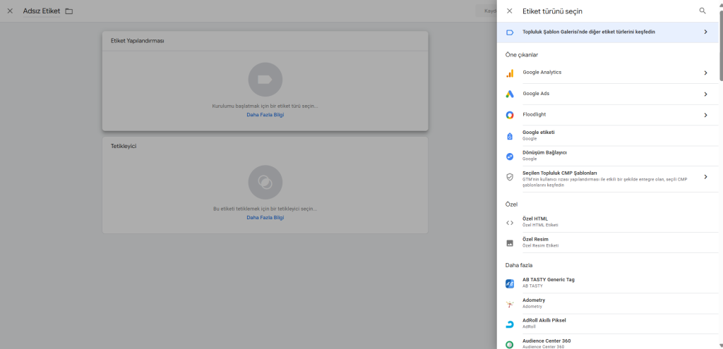Click the tag type panel scrollbar

721,46
